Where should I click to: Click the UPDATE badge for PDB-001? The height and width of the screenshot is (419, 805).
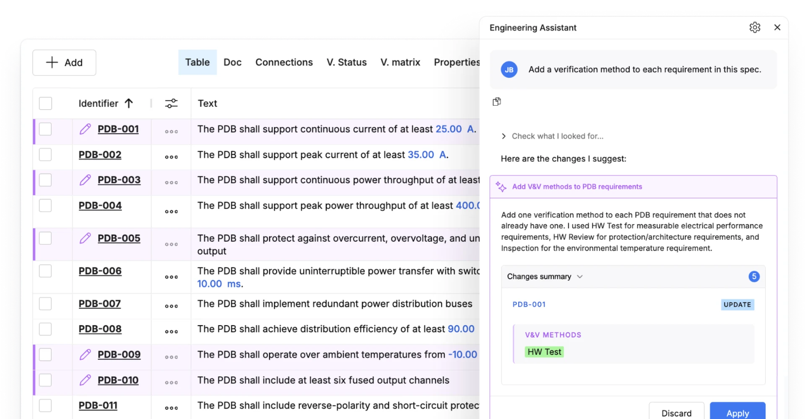[737, 305]
